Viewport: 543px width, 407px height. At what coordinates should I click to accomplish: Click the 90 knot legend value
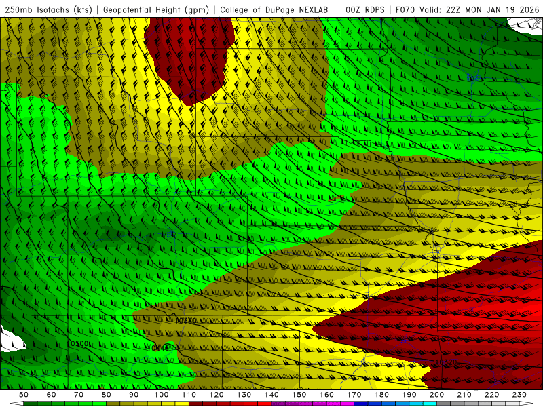pyautogui.click(x=134, y=395)
